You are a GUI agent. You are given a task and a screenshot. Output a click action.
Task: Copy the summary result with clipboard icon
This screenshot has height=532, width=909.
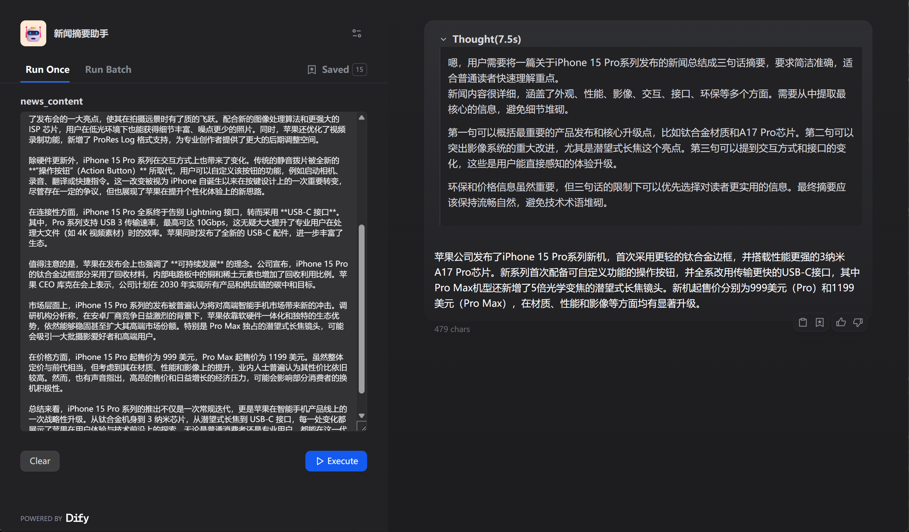point(803,322)
